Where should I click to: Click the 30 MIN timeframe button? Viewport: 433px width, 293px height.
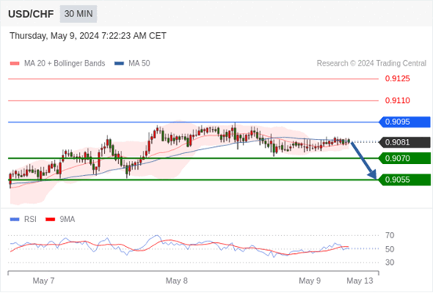(x=78, y=14)
